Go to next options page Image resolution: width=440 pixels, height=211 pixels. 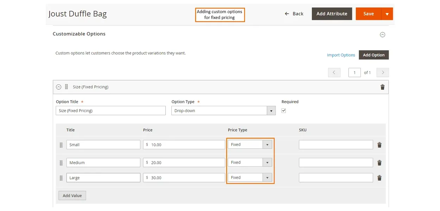(x=383, y=72)
